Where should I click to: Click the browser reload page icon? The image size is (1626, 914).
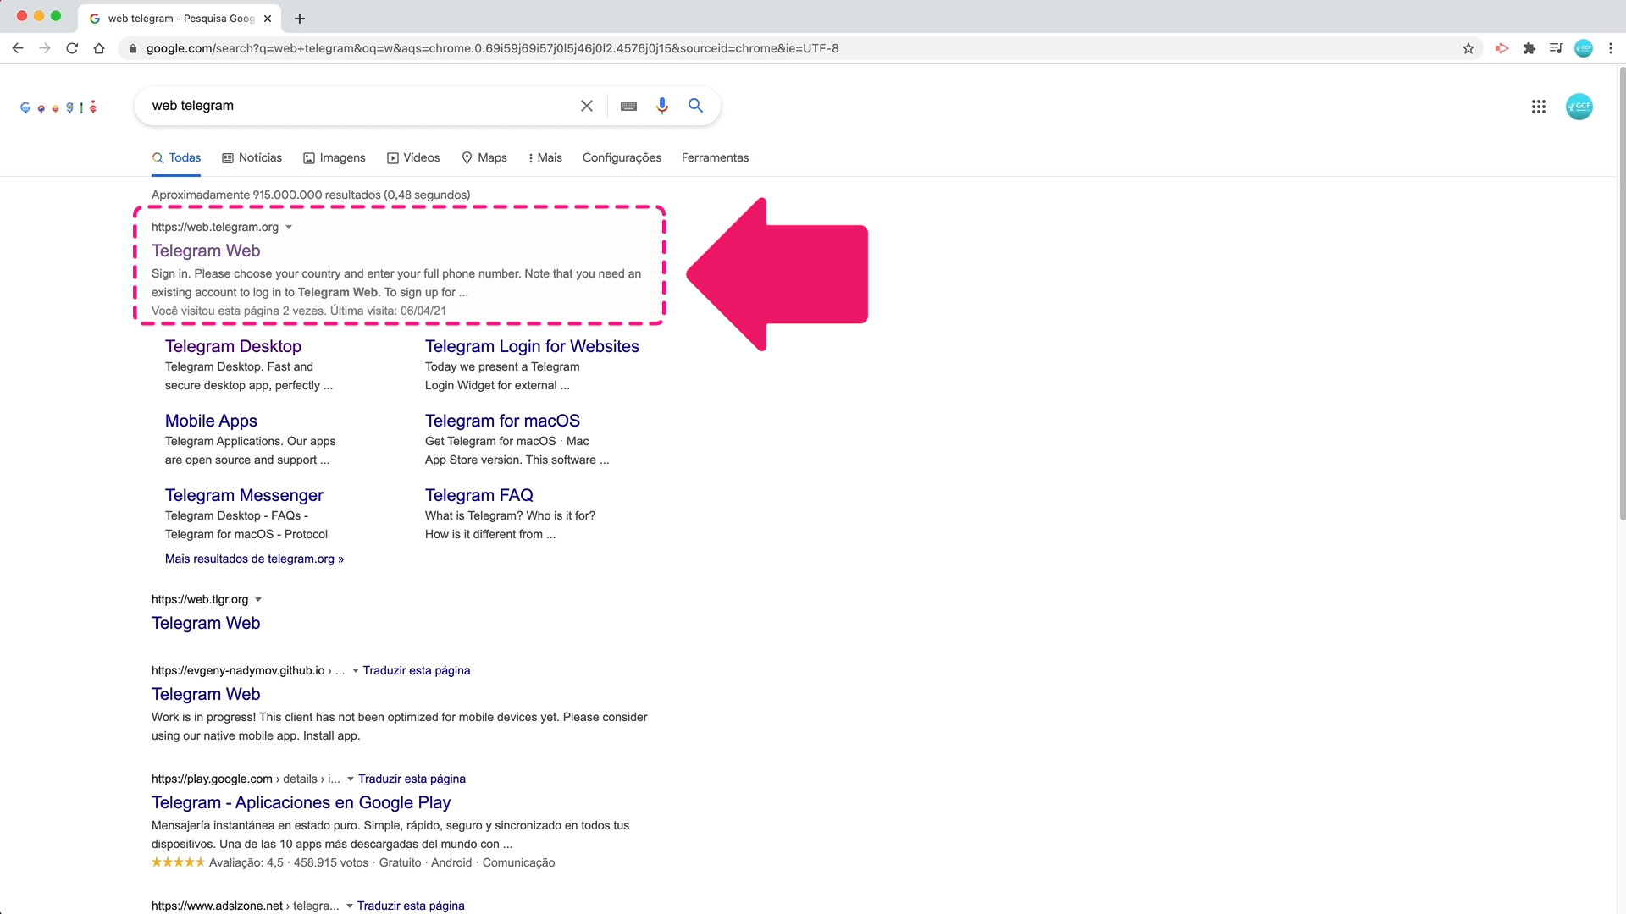point(70,48)
